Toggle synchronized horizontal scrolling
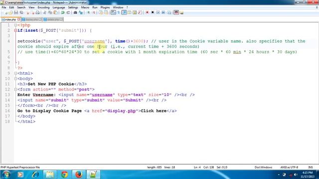The height and width of the screenshot is (179, 319). [106, 12]
